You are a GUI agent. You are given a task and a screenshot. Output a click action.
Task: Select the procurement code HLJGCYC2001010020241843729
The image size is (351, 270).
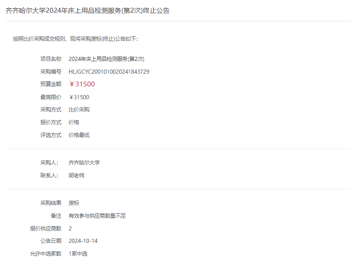coord(109,72)
